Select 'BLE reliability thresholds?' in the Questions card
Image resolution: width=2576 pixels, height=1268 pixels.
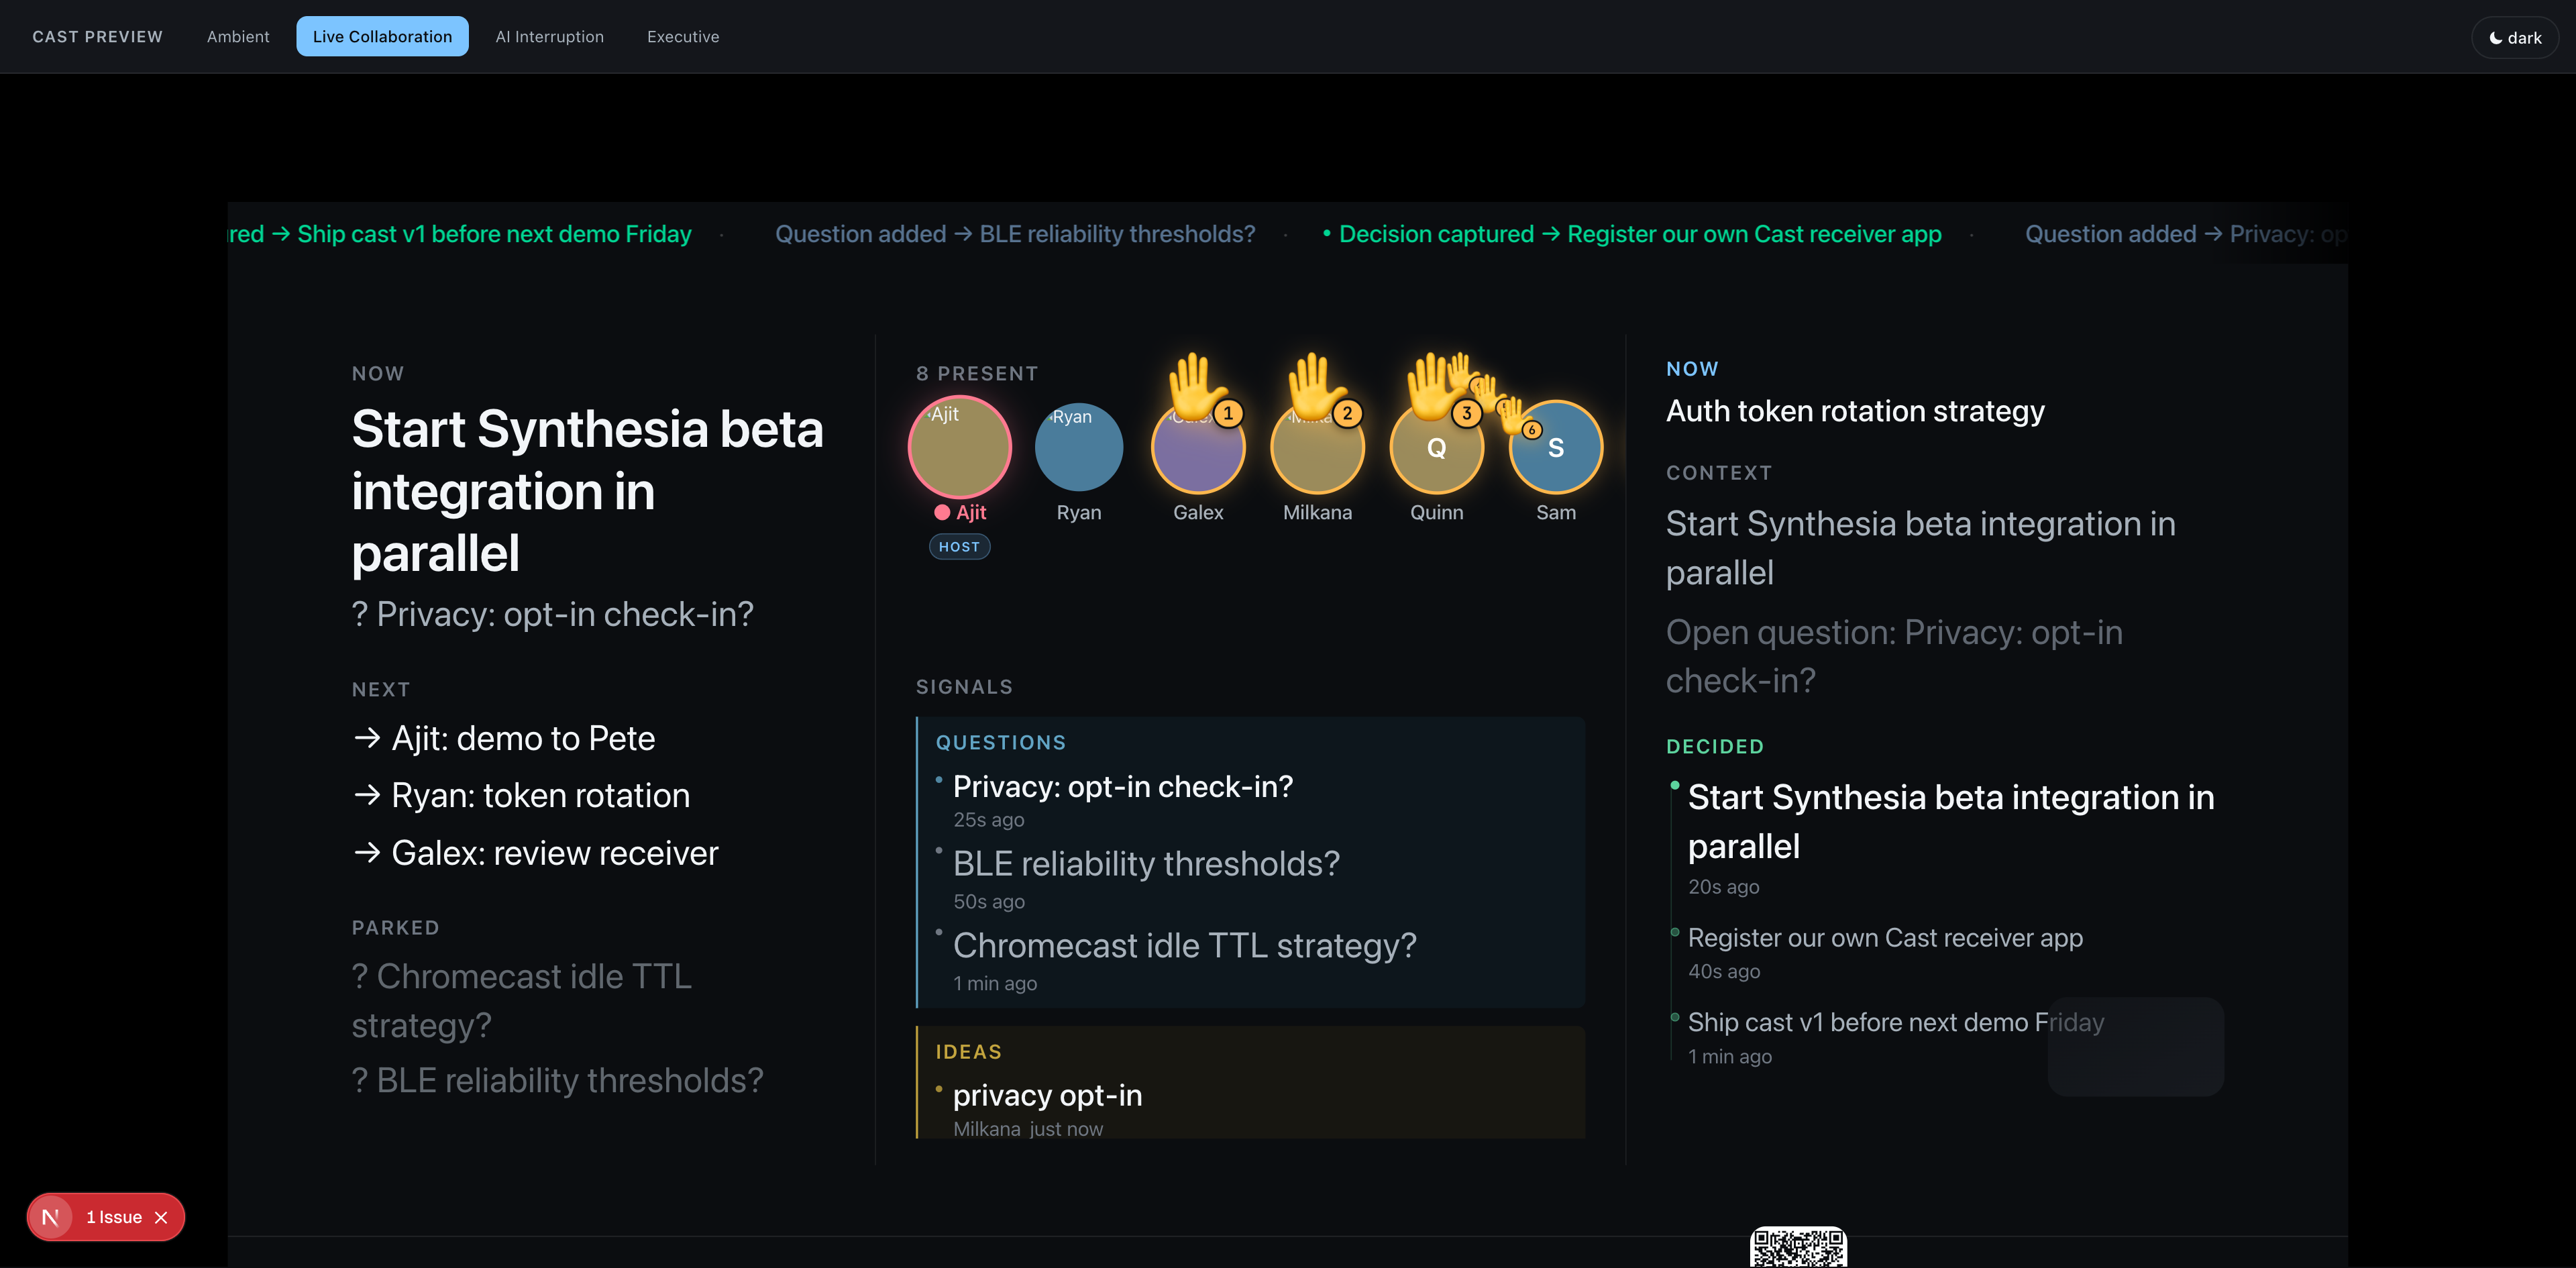coord(1146,864)
